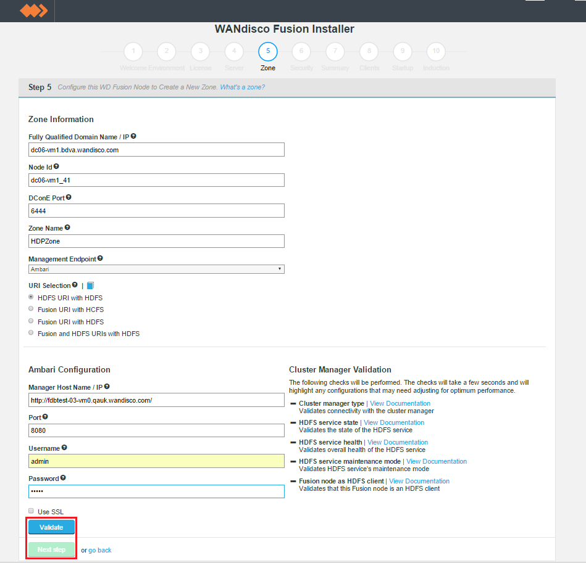Open the Management Endpoint Ambari dropdown
Image resolution: width=586 pixels, height=563 pixels.
(x=156, y=269)
